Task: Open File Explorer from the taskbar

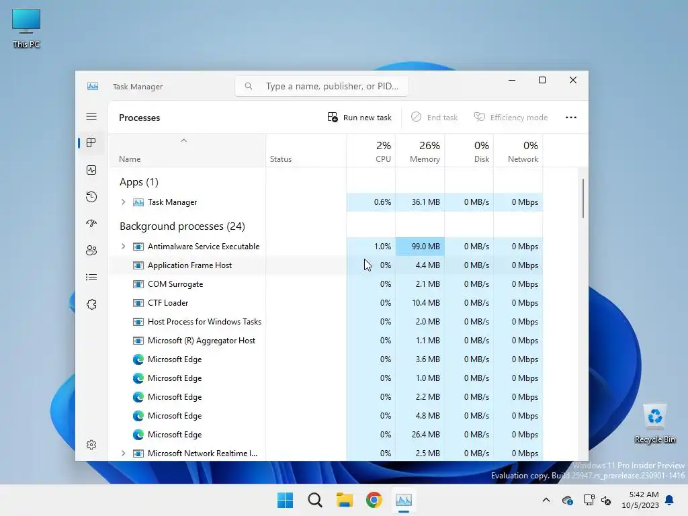Action: [345, 500]
